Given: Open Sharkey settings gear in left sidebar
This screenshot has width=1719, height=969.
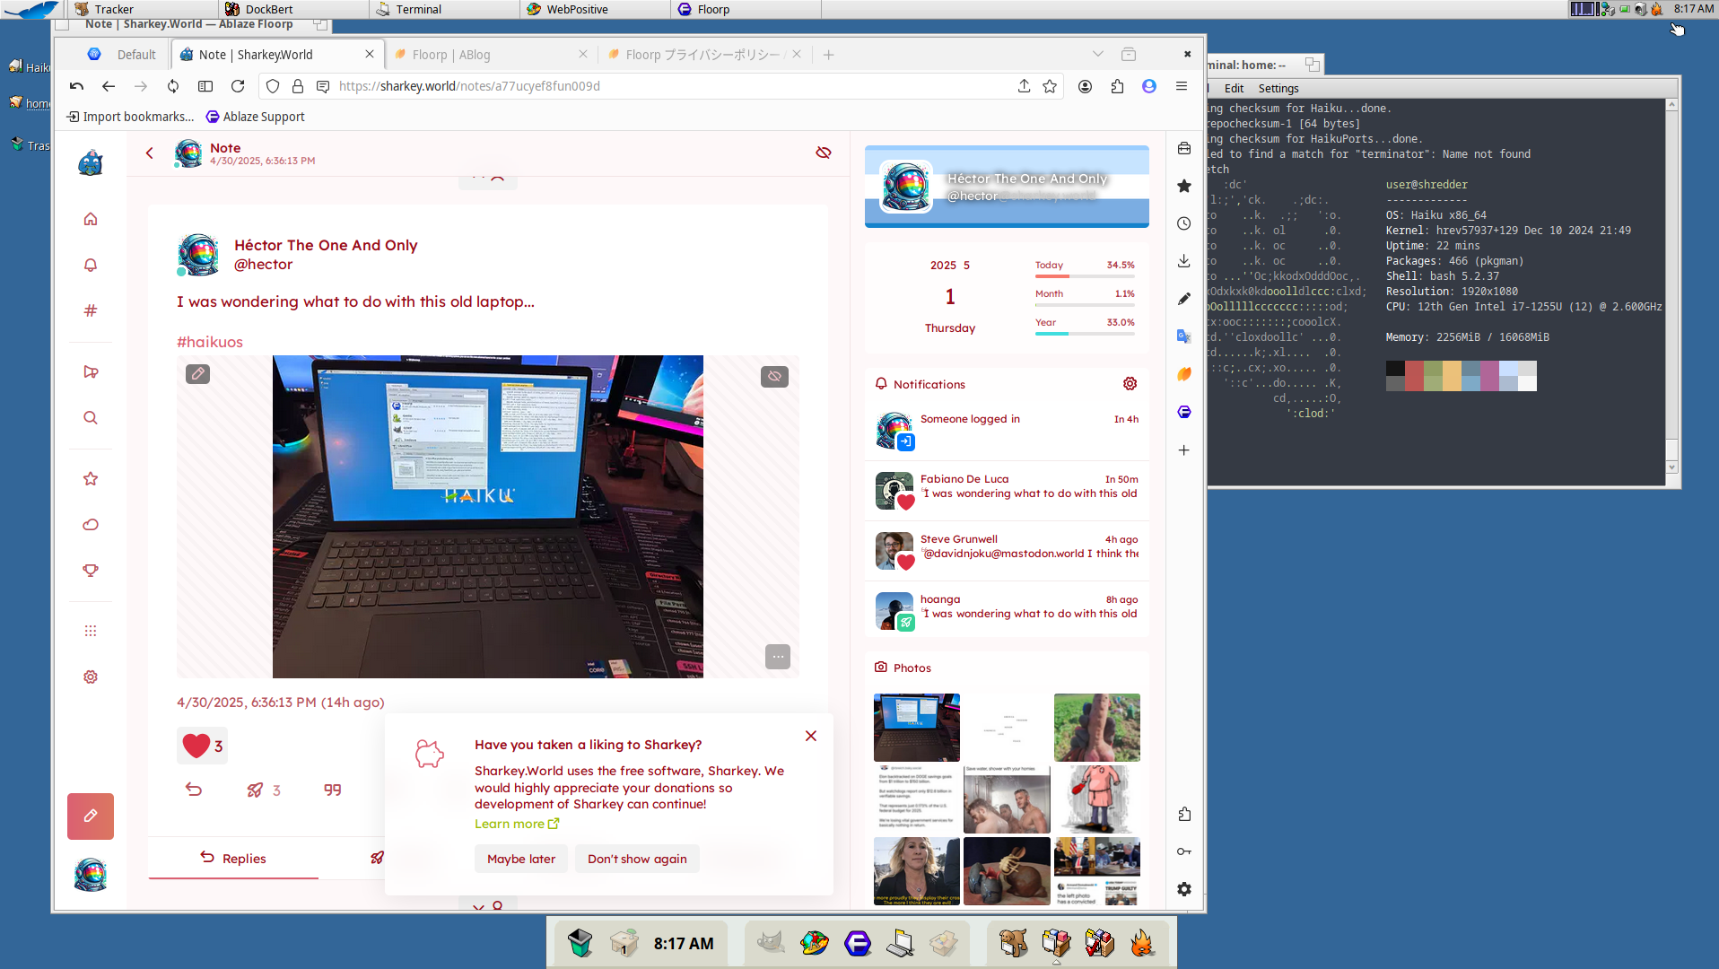Looking at the screenshot, I should point(91,677).
